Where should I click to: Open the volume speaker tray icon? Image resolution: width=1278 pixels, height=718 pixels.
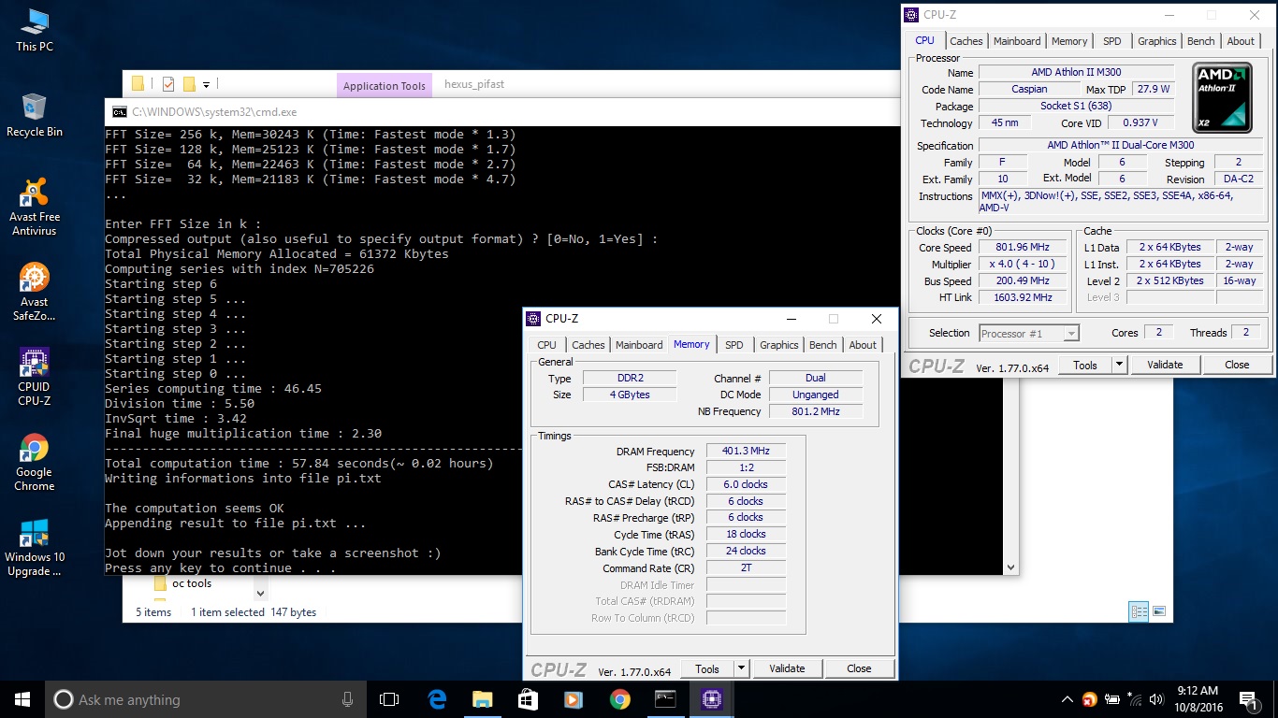coord(1157,699)
